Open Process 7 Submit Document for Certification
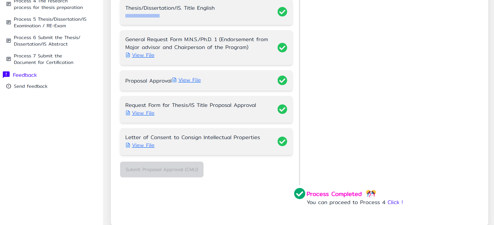This screenshot has height=225, width=494. (44, 59)
